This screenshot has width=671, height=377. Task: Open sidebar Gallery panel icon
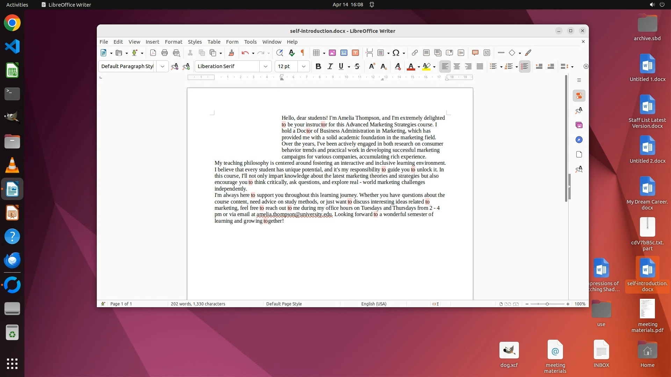(x=579, y=125)
